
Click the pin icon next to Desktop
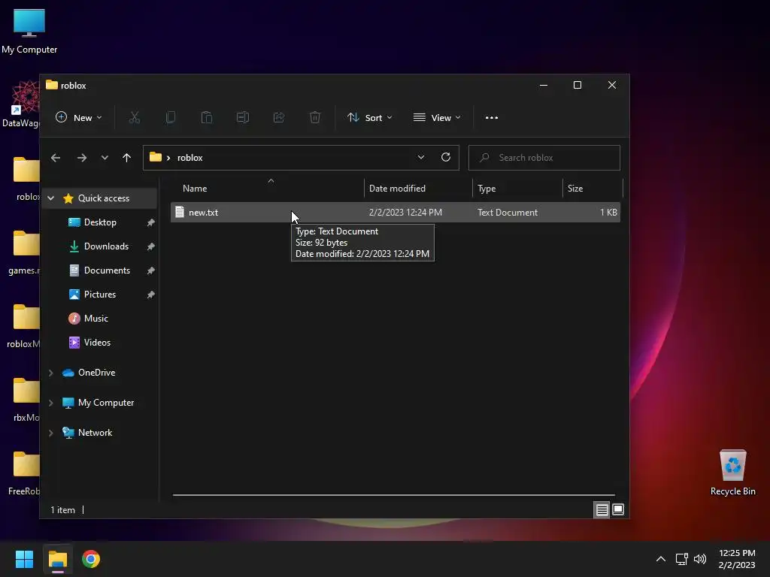[x=150, y=222]
